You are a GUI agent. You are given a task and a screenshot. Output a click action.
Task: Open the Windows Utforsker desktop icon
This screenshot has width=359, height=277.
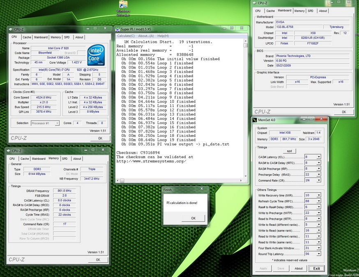pos(123,8)
